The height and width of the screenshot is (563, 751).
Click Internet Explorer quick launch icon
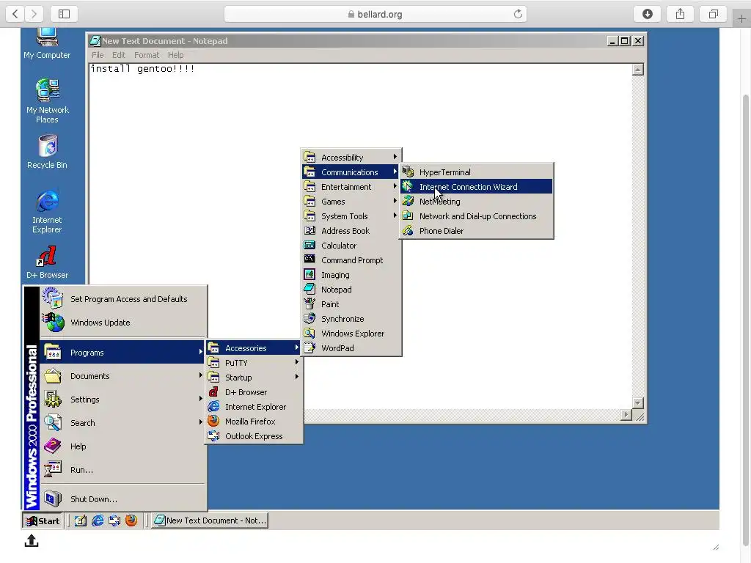coord(98,520)
